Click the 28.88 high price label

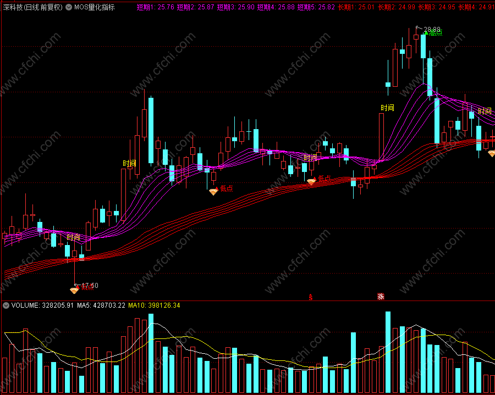(431, 29)
